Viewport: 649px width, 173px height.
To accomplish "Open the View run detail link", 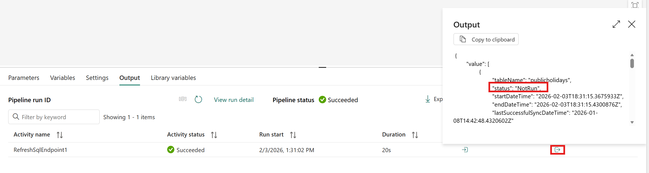I will tap(234, 100).
